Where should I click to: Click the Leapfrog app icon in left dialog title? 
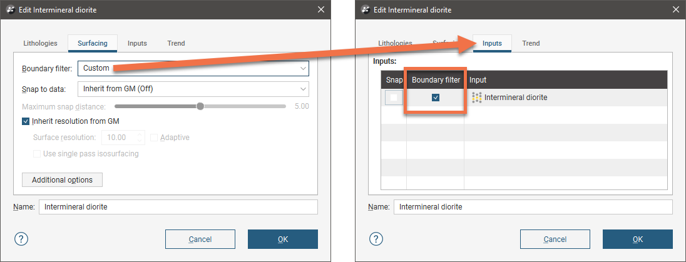11,9
